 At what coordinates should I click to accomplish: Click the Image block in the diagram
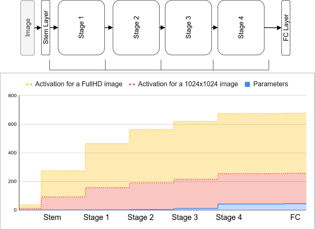coord(27,27)
